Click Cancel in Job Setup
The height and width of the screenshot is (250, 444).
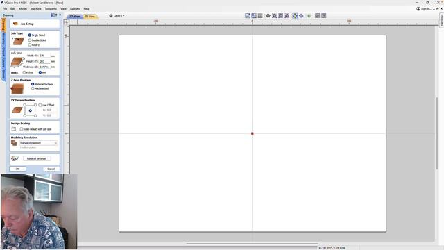point(51,169)
